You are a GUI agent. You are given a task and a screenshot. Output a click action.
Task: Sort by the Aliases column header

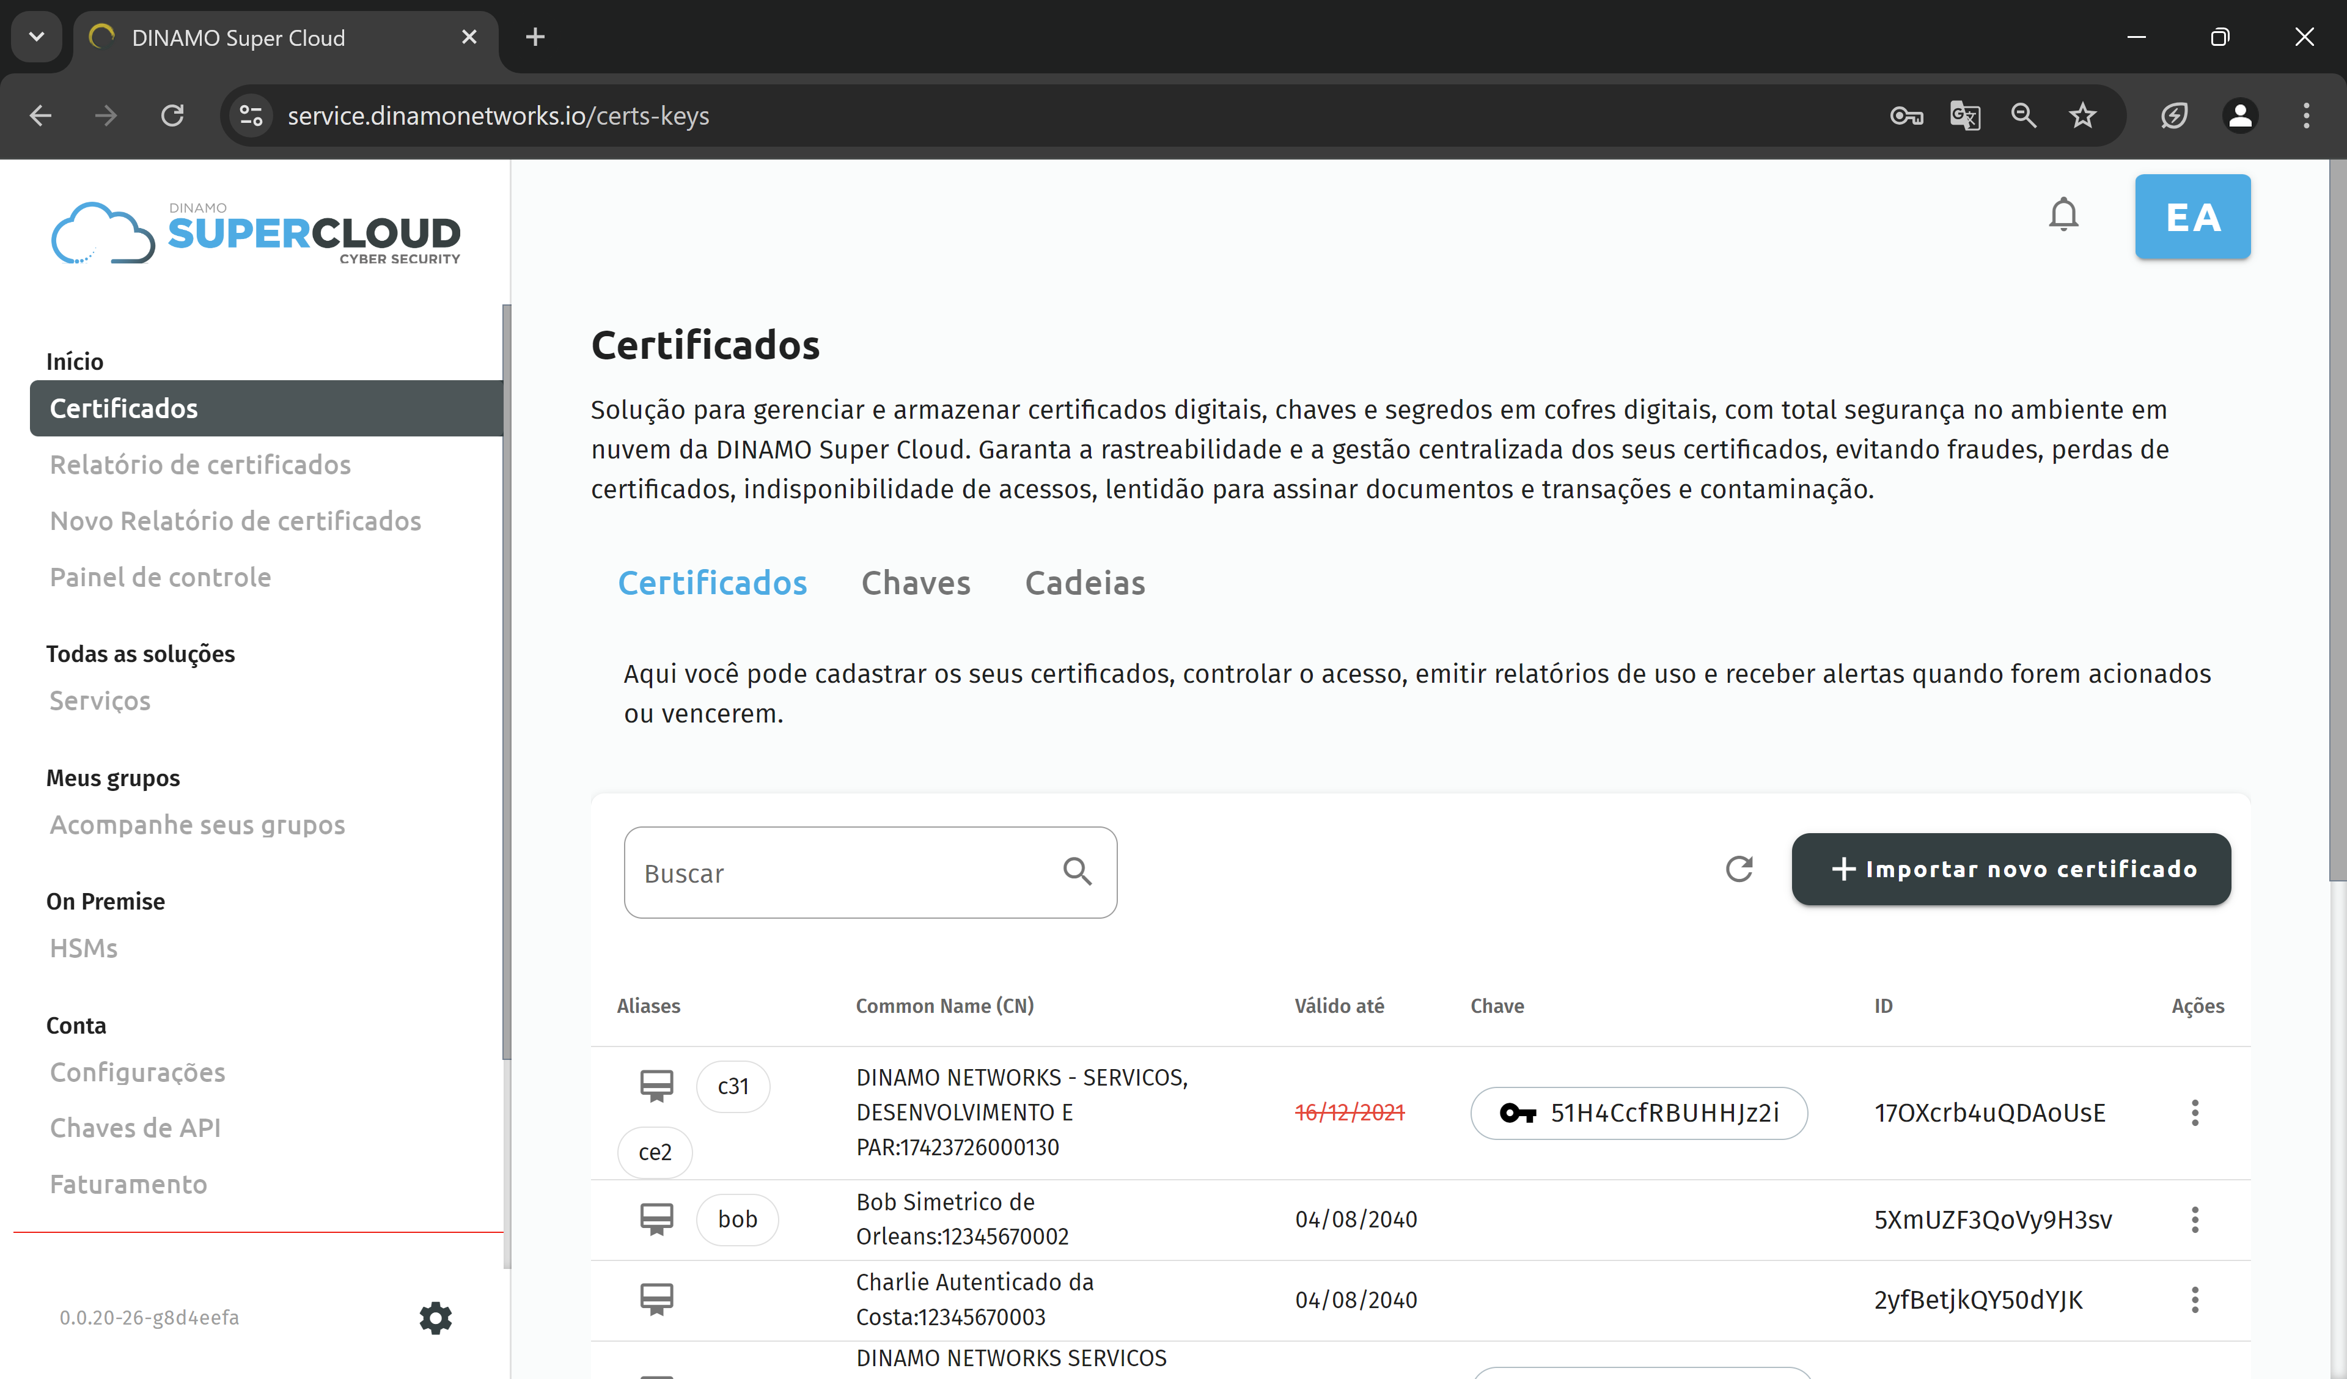coord(648,1006)
